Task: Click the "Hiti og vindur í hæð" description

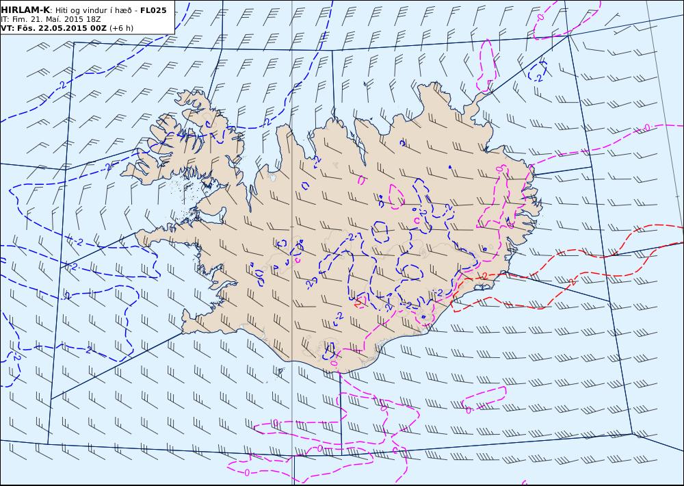Action: (93, 10)
